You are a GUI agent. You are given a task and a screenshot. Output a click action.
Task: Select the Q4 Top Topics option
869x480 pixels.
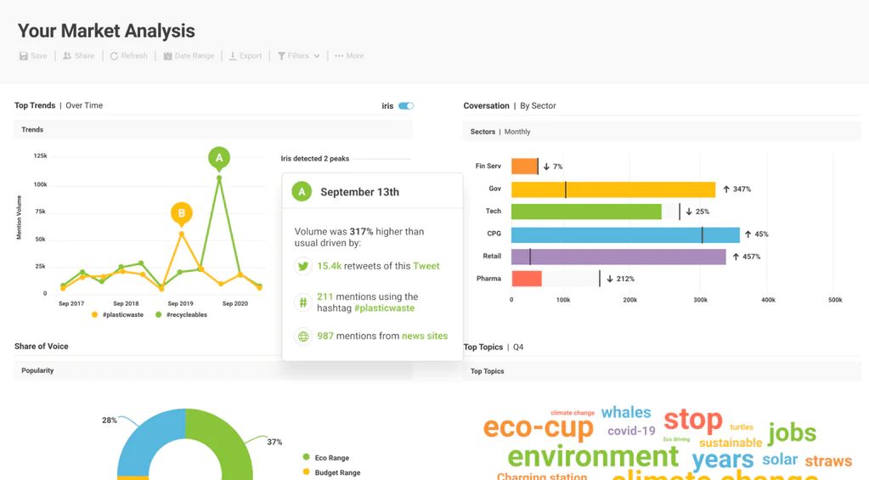point(518,347)
